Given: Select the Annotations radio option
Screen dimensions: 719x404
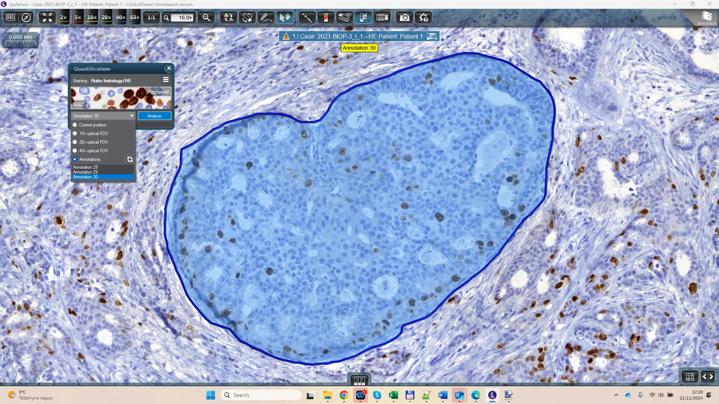Looking at the screenshot, I should 87,159.
